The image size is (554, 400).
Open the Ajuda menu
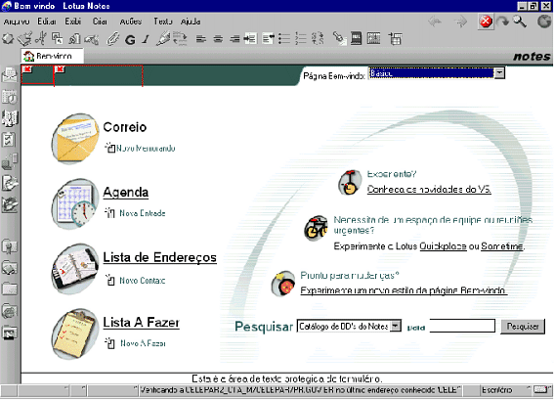(x=191, y=22)
